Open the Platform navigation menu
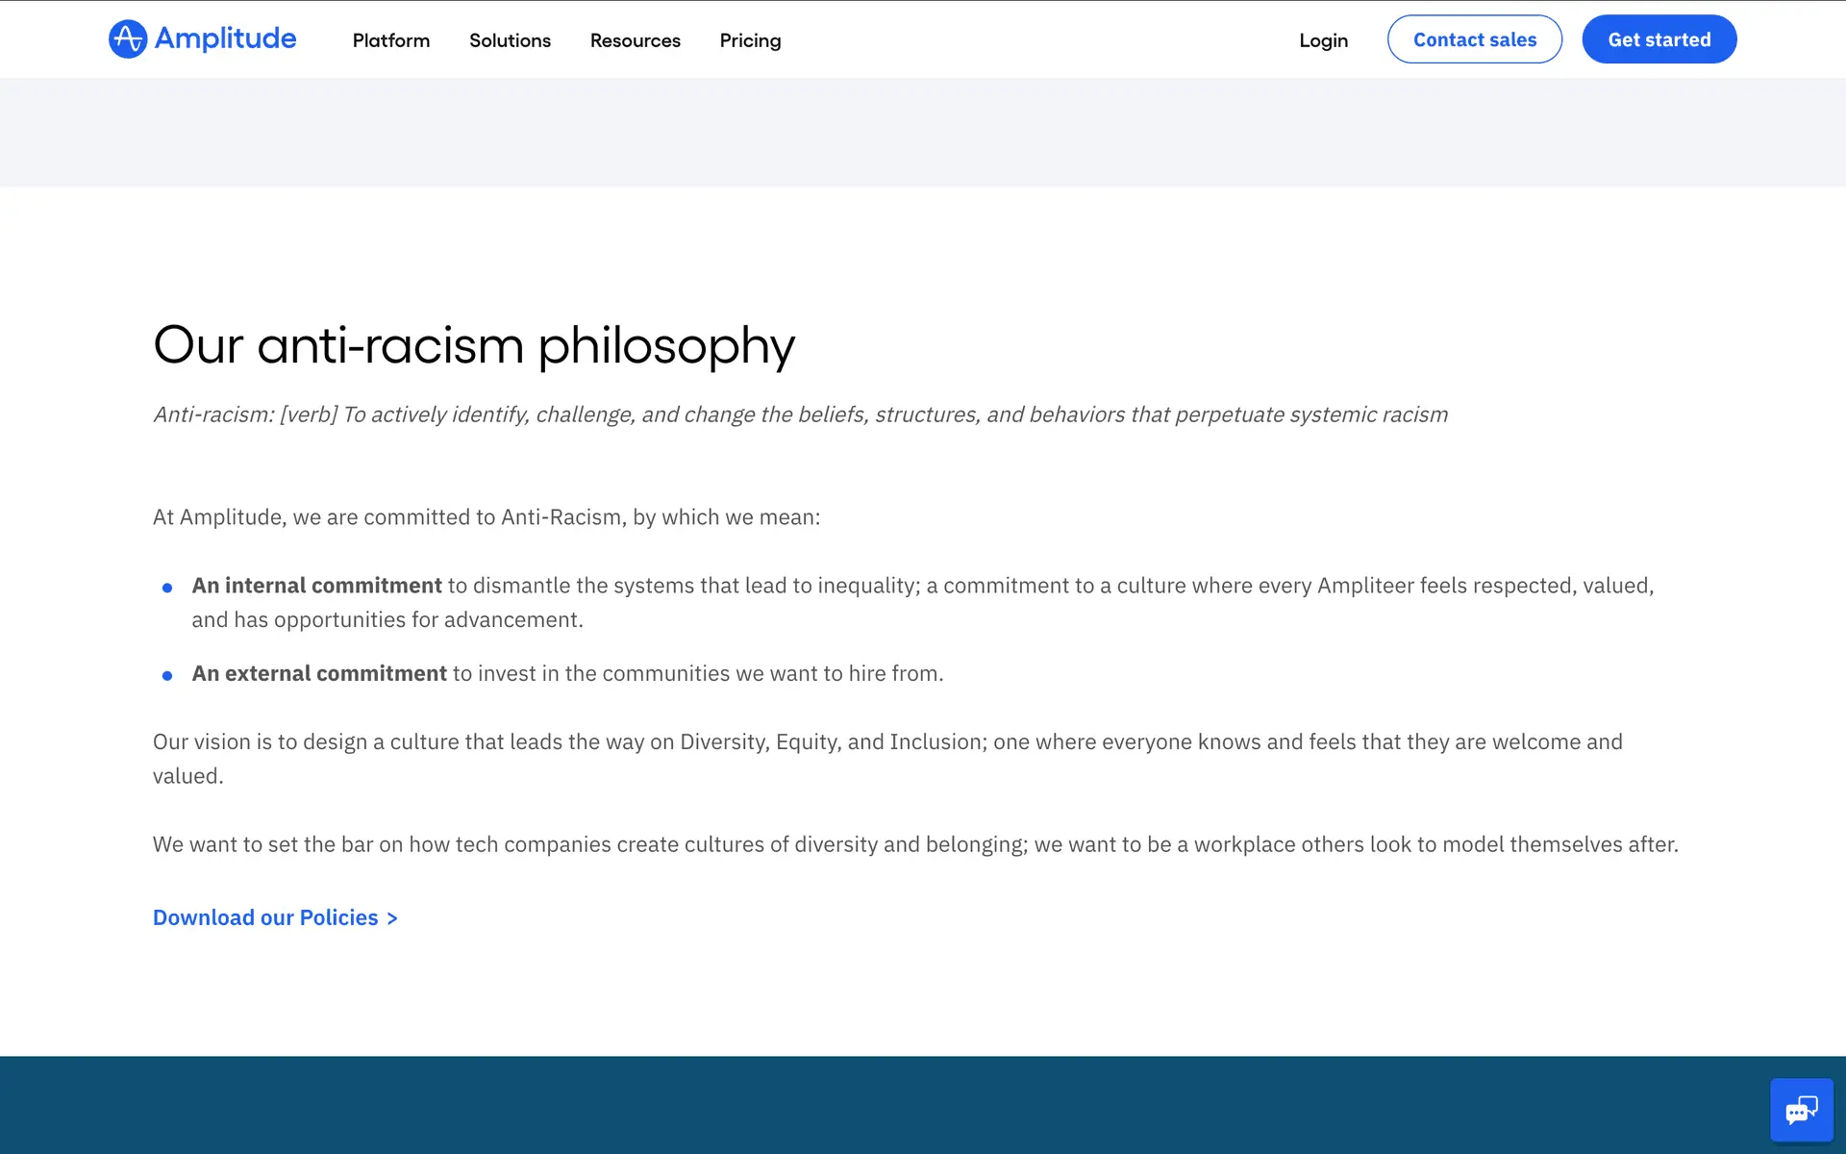The height and width of the screenshot is (1154, 1846). pos(390,40)
